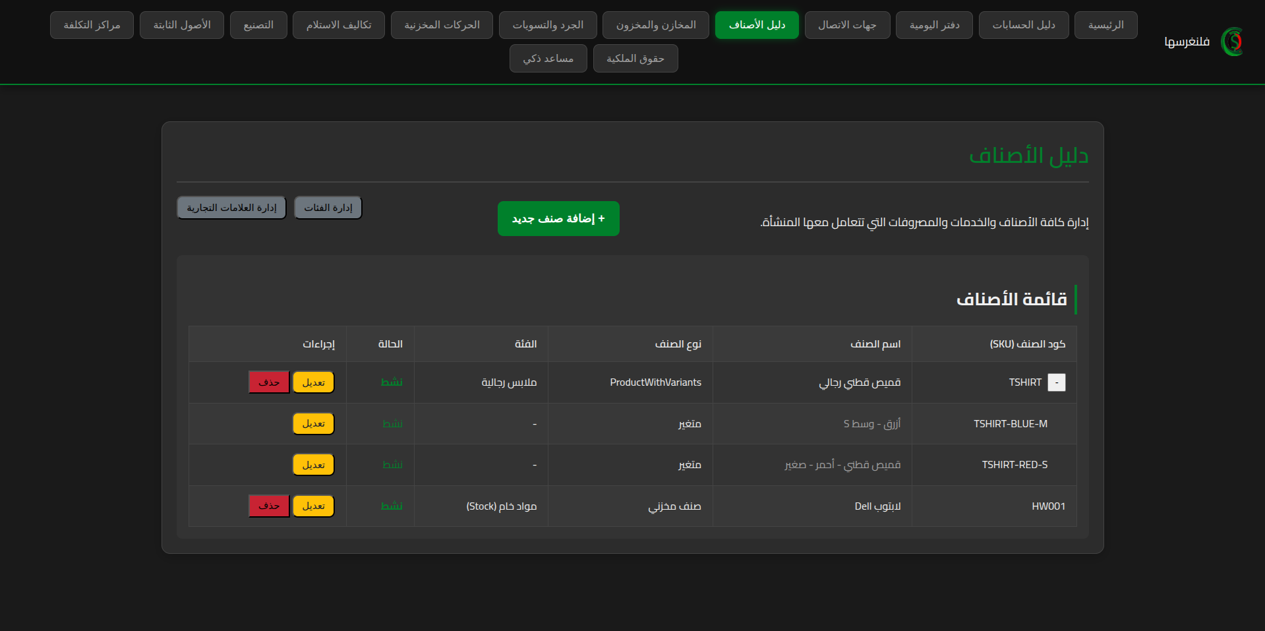Open the دفتر اليومية section
This screenshot has width=1265, height=631.
tap(933, 24)
